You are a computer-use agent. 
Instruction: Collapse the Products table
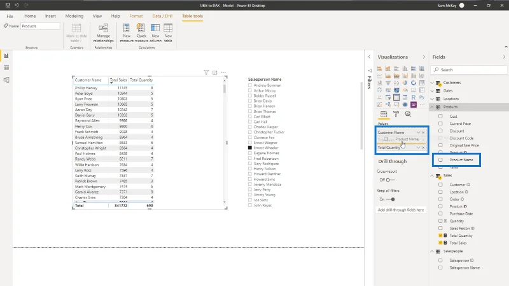pyautogui.click(x=432, y=107)
